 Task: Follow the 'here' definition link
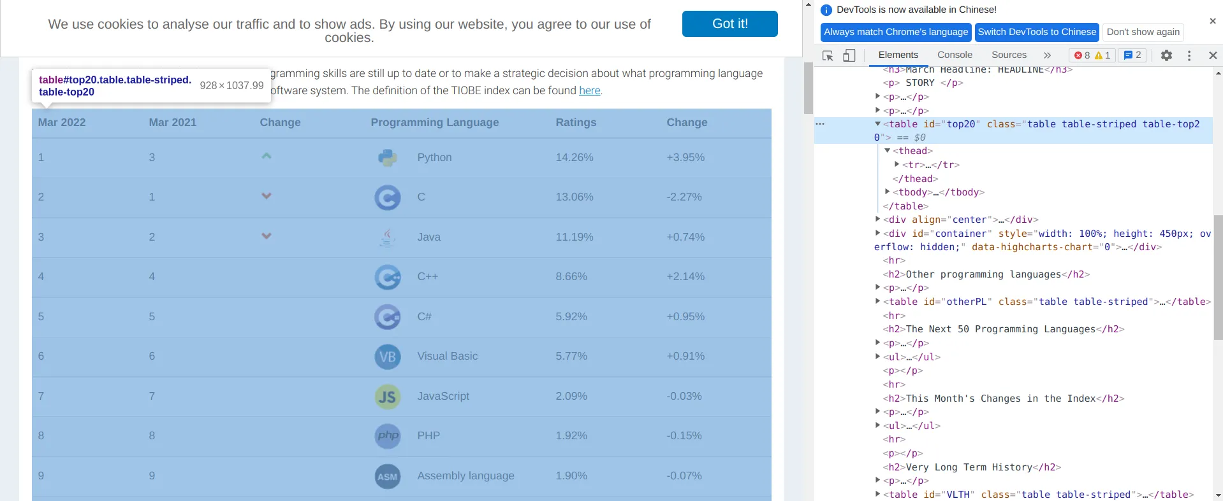589,90
